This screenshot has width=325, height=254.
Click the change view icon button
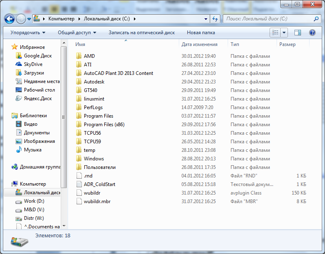point(275,33)
